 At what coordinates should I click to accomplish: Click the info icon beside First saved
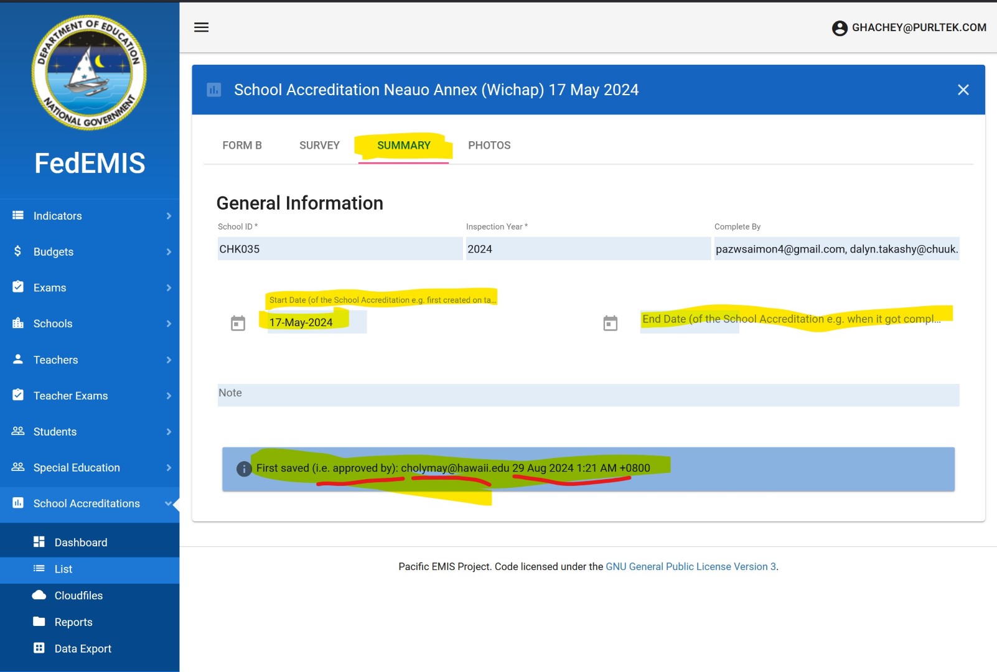pyautogui.click(x=244, y=469)
